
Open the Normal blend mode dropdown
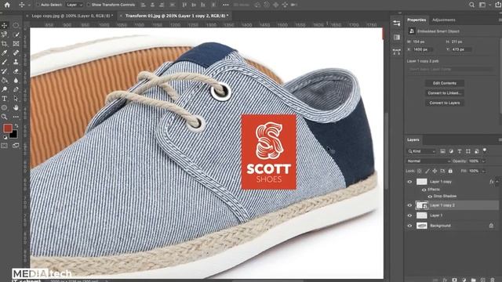coord(428,161)
